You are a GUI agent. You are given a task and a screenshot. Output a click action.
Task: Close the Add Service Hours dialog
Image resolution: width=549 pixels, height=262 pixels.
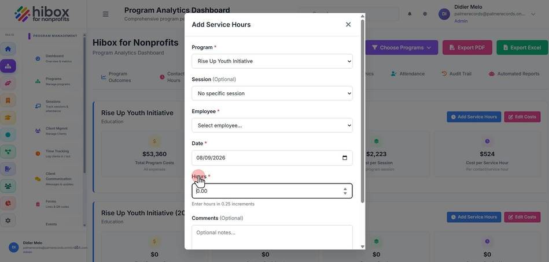click(x=348, y=24)
